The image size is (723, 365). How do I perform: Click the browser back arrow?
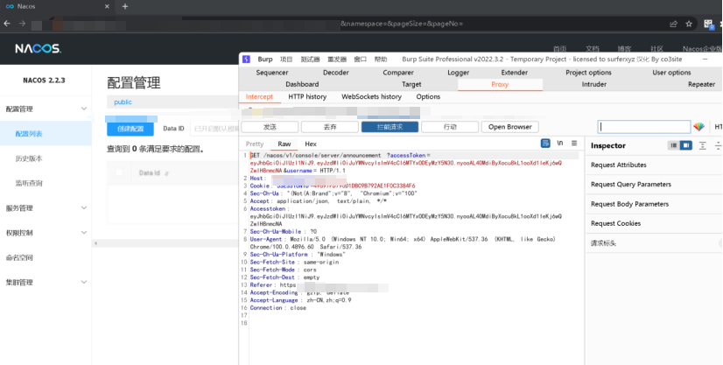tap(7, 24)
